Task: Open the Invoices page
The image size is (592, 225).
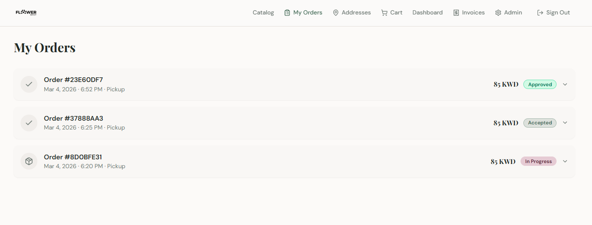Action: pyautogui.click(x=469, y=13)
